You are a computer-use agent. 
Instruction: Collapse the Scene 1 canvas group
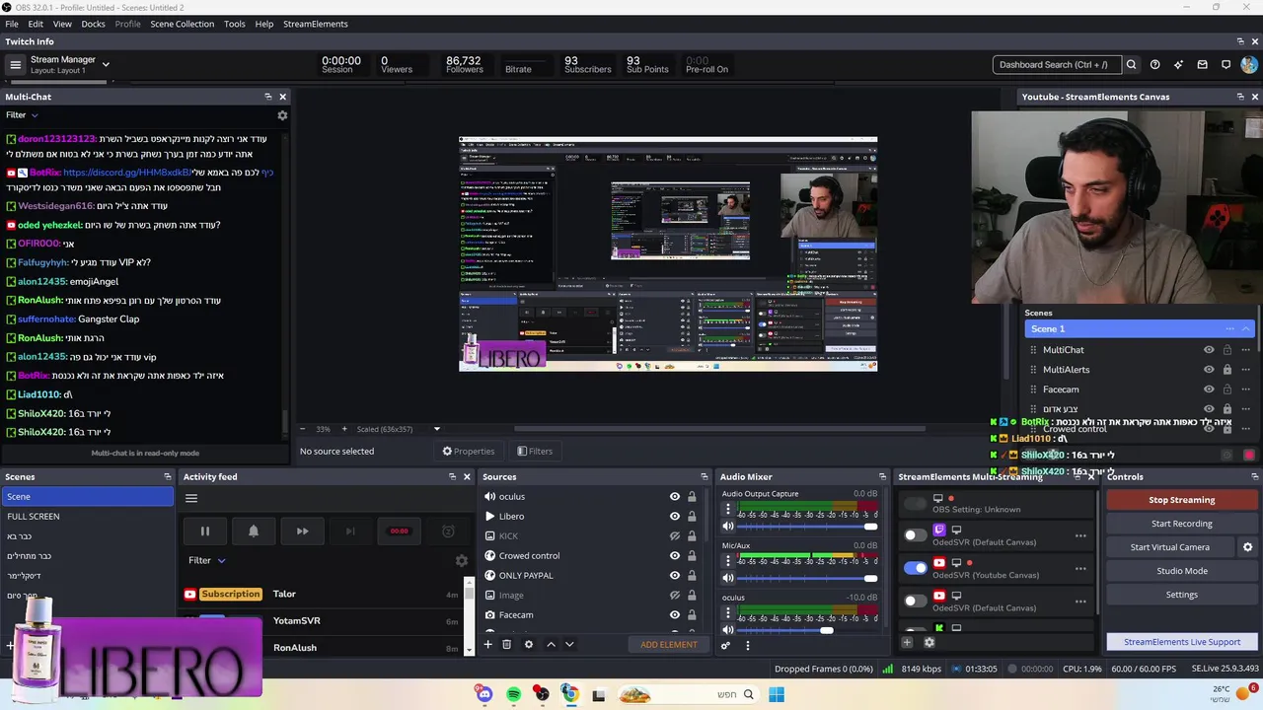(x=1246, y=329)
